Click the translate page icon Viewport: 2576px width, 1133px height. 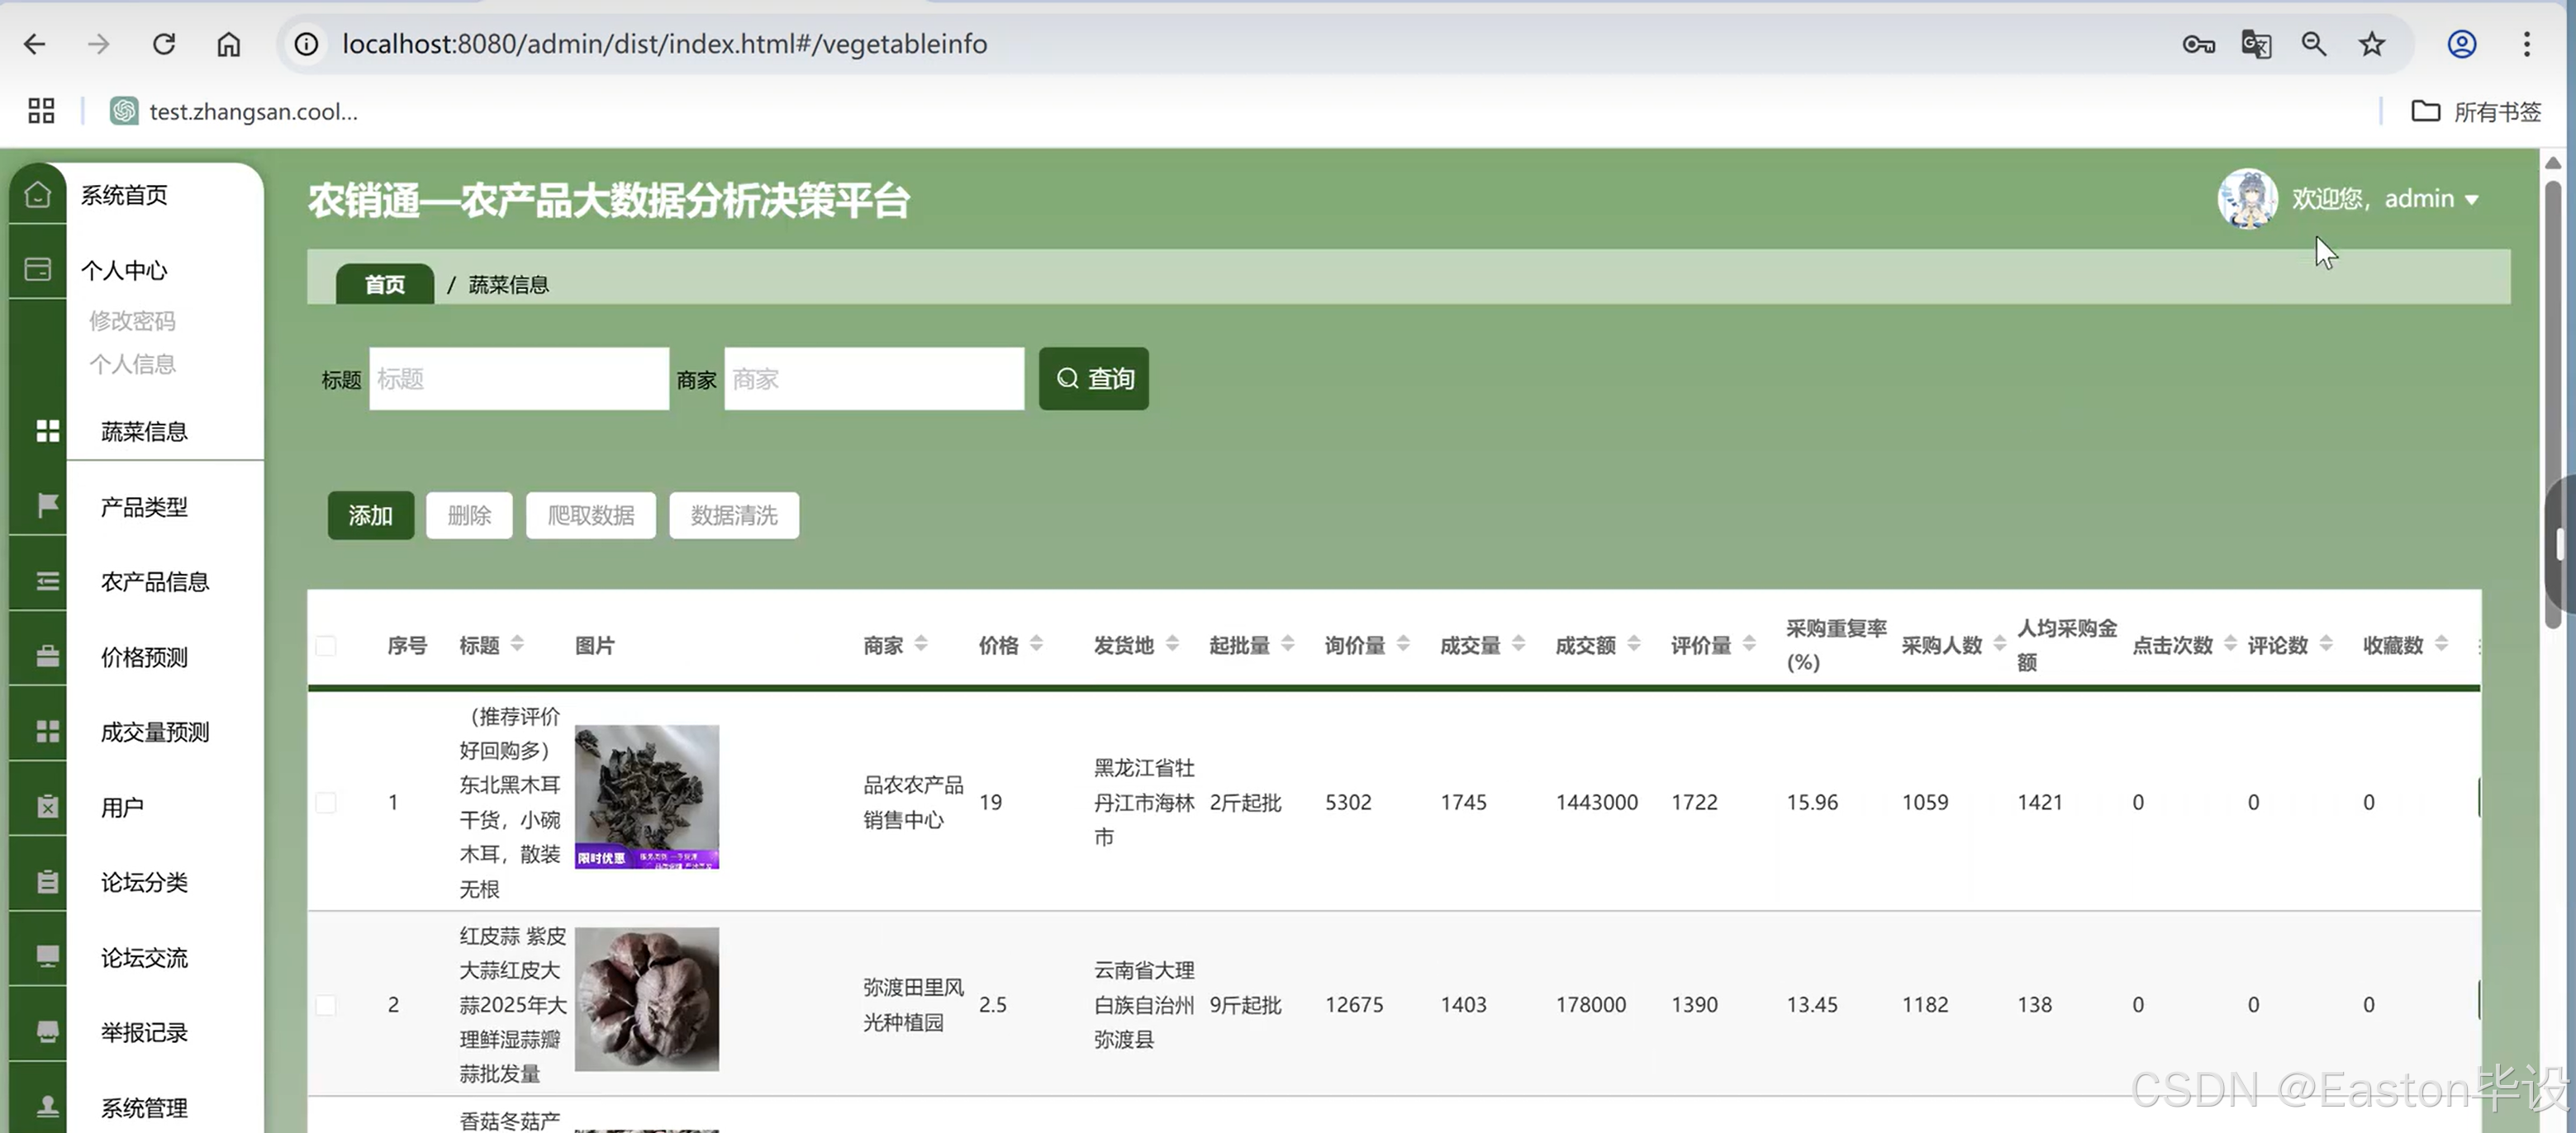(x=2257, y=44)
